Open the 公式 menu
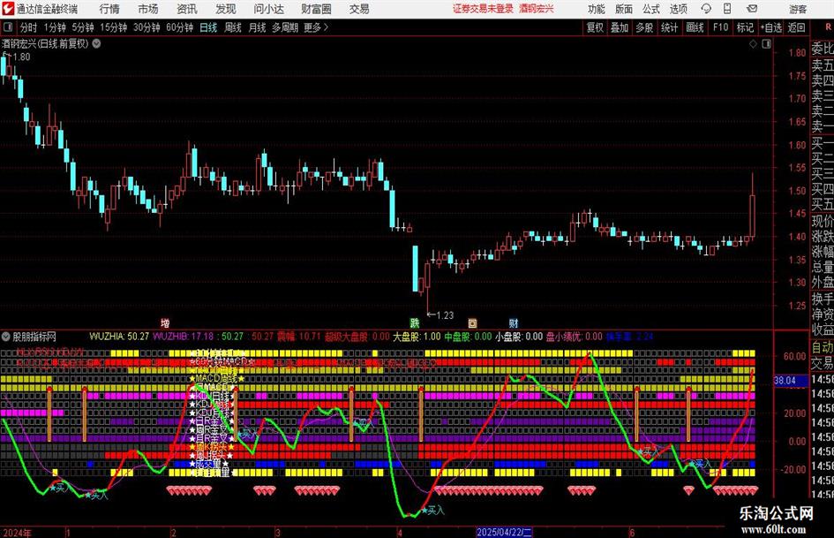Image resolution: width=834 pixels, height=538 pixels. (651, 9)
